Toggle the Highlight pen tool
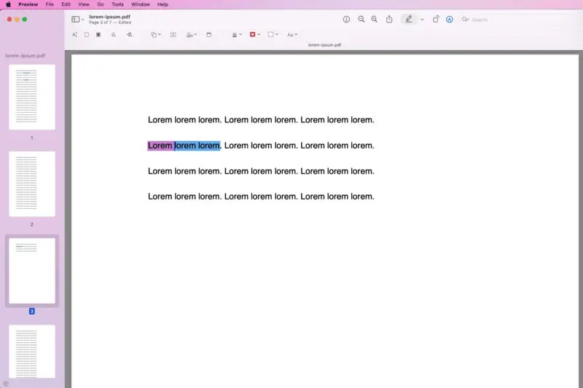Screen dimensions: 583x388 point(409,20)
